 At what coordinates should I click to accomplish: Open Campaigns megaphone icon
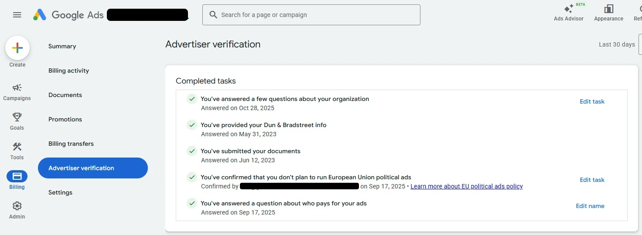[x=17, y=88]
